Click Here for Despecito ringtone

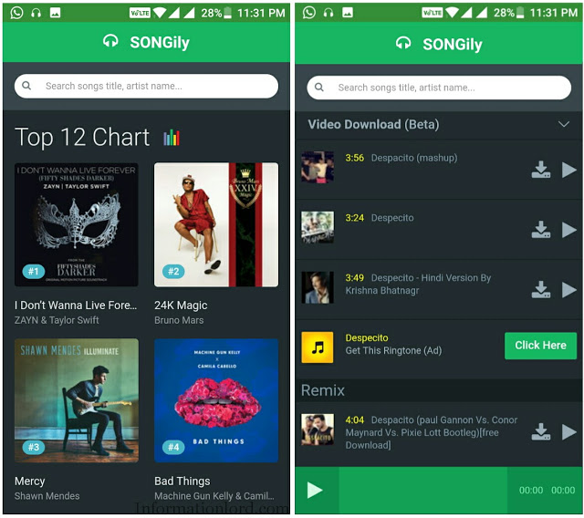coord(540,346)
